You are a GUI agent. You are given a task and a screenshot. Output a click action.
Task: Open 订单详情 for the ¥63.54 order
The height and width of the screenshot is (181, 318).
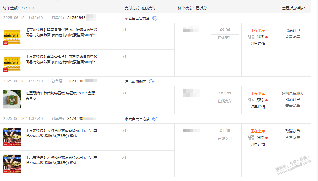pyautogui.click(x=257, y=107)
